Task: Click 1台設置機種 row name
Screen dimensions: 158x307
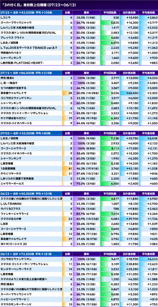Action: [x=8, y=168]
